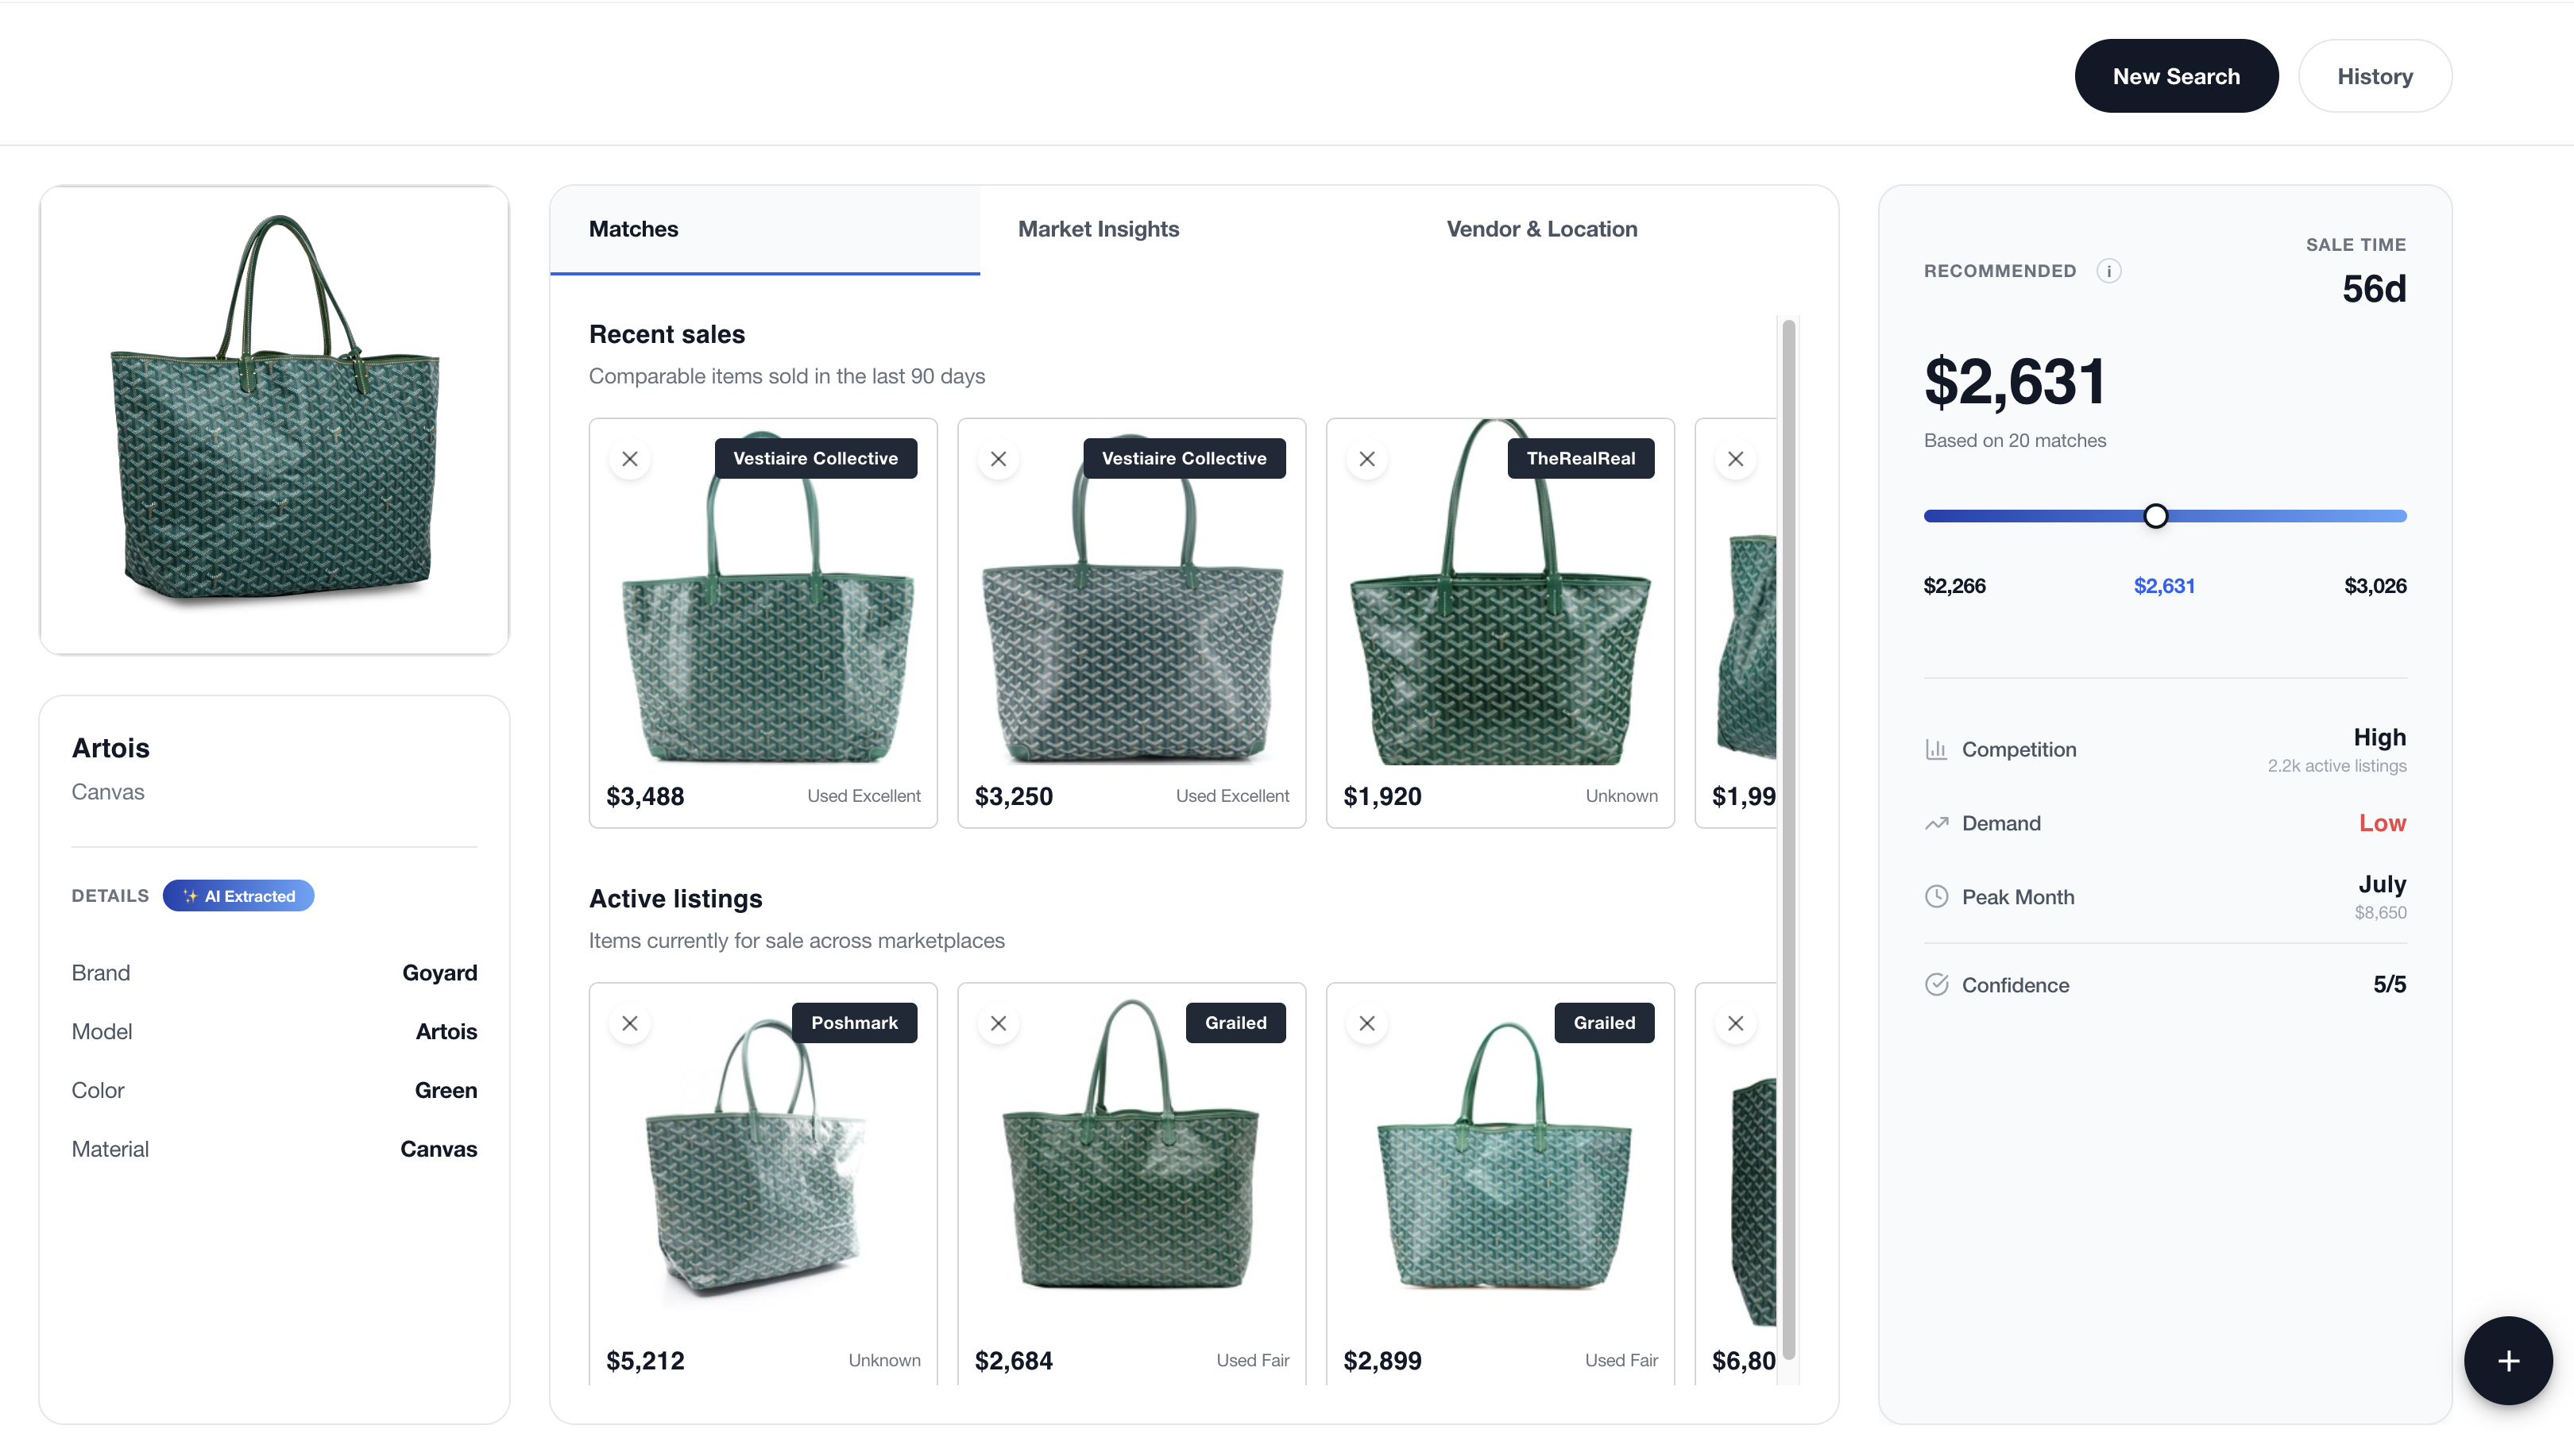This screenshot has height=1456, width=2574.
Task: Start a New Search
Action: point(2175,76)
